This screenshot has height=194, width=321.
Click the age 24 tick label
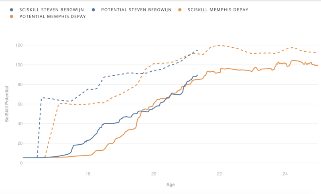(x=285, y=174)
